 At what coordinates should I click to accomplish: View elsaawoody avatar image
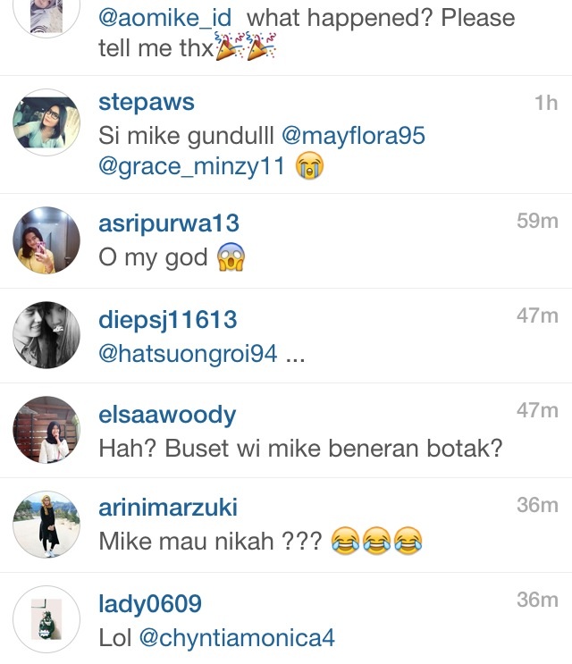46,430
